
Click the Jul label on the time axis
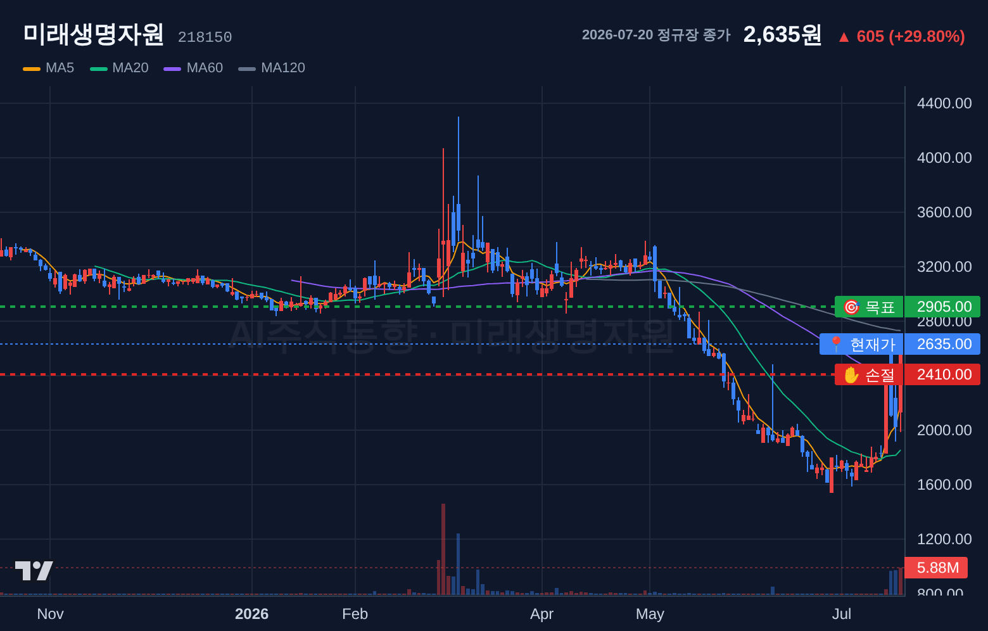[x=842, y=614]
